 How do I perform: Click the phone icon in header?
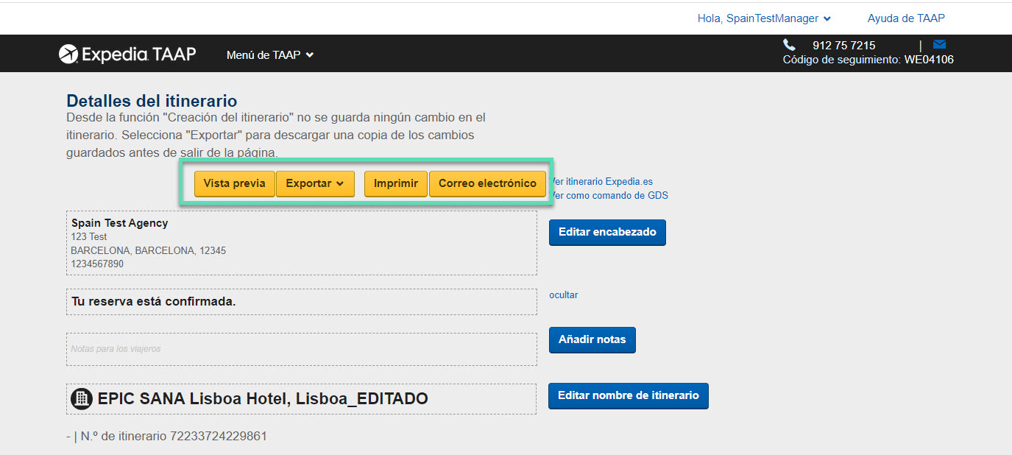789,45
